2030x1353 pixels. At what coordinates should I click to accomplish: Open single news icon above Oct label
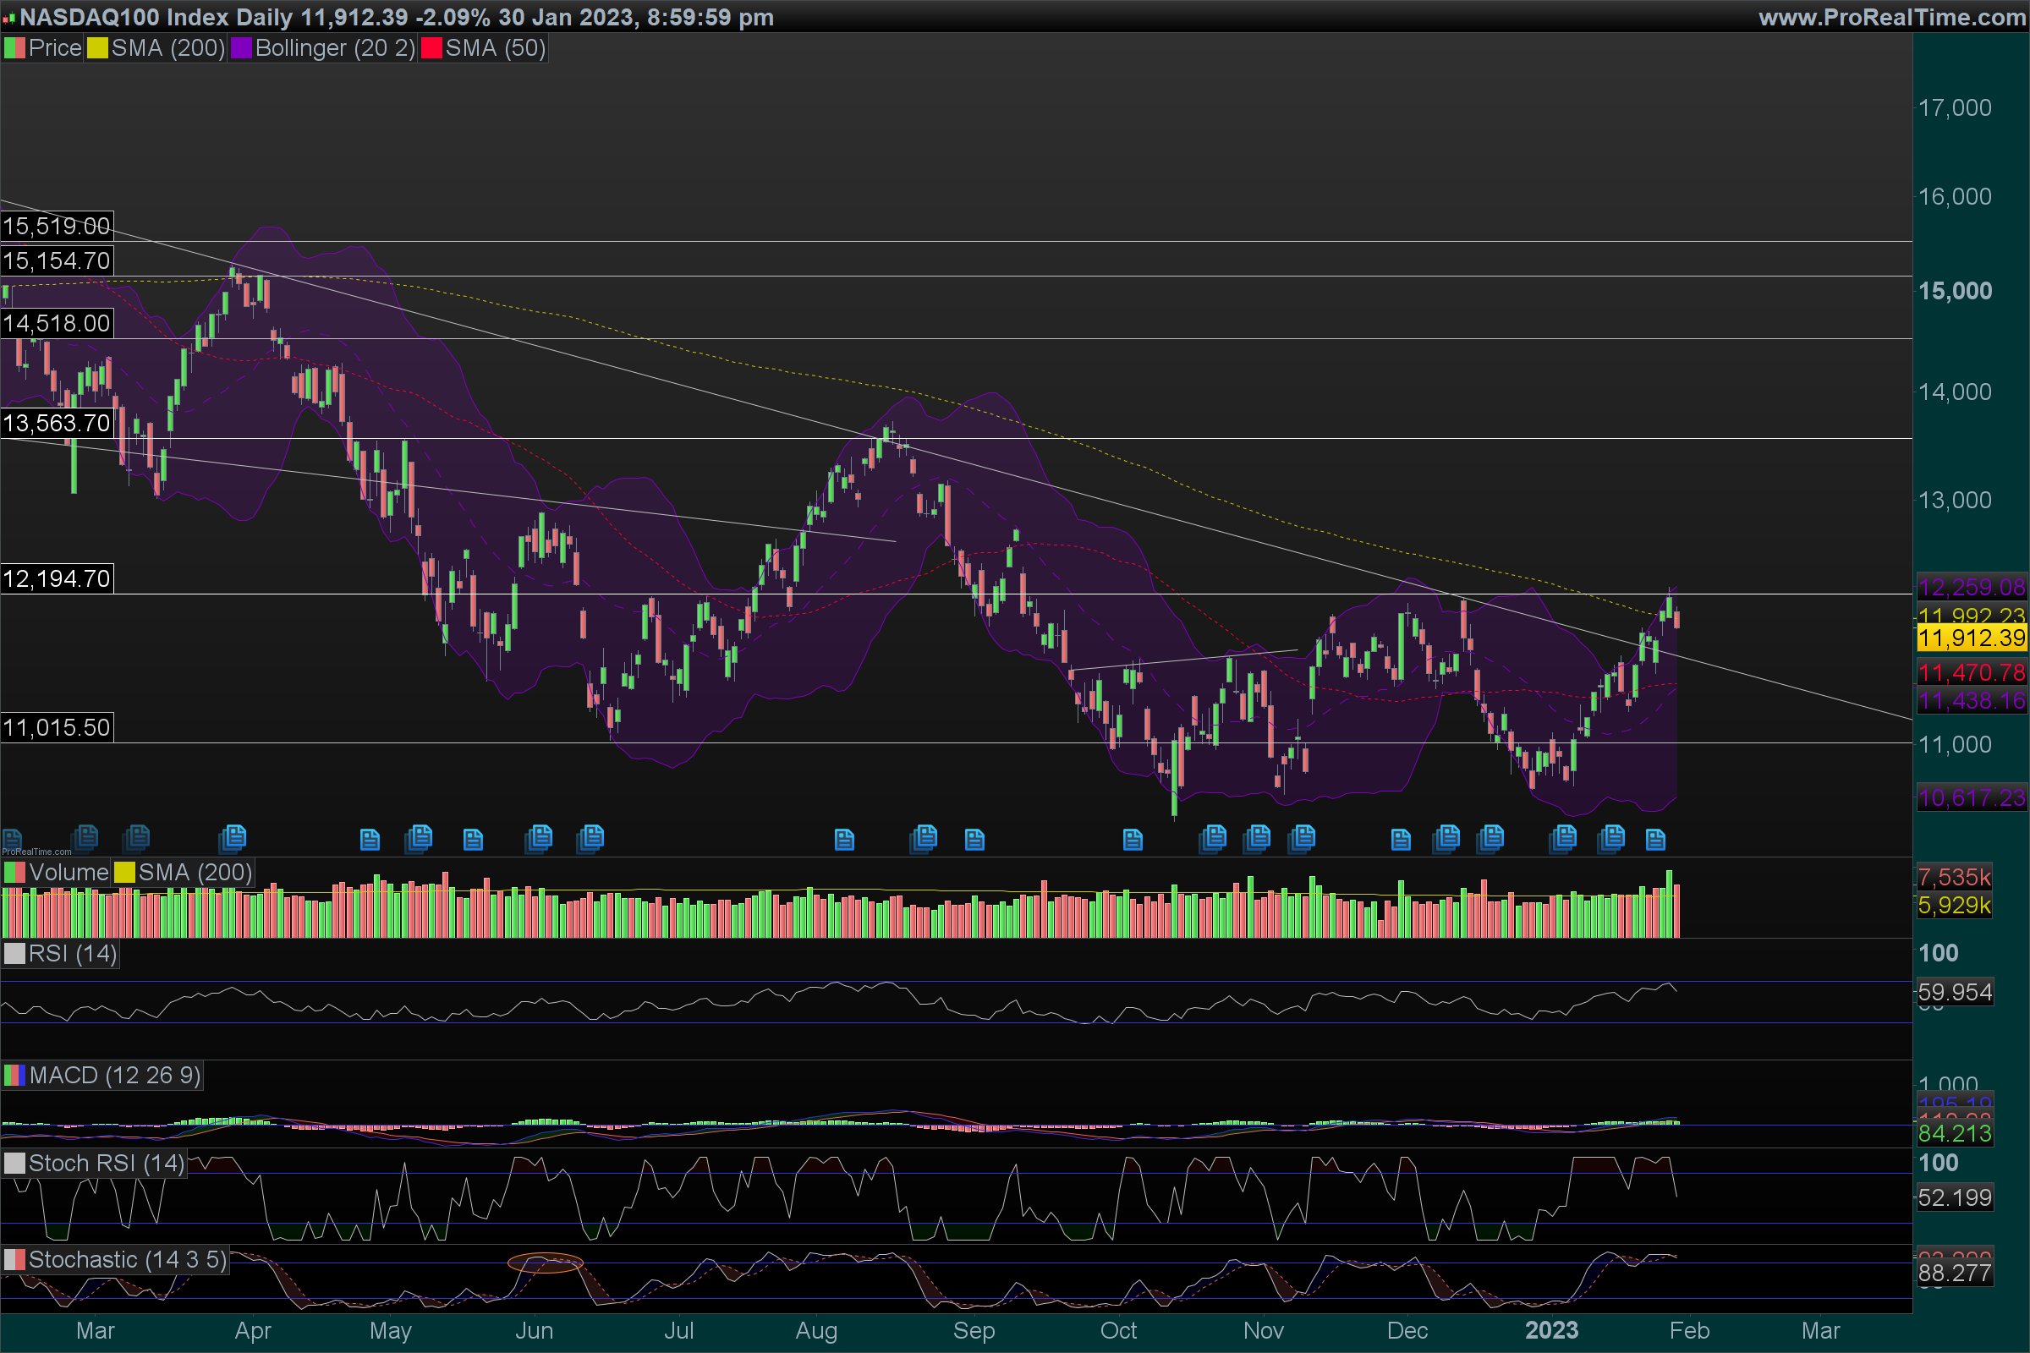click(1133, 839)
